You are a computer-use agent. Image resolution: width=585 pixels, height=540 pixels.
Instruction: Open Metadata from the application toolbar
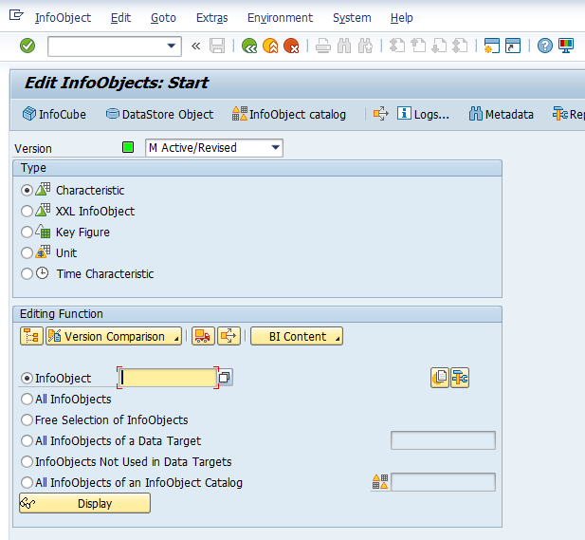coord(501,114)
